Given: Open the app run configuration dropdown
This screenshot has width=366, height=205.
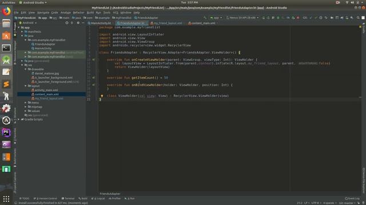Looking at the screenshot, I should point(216,18).
